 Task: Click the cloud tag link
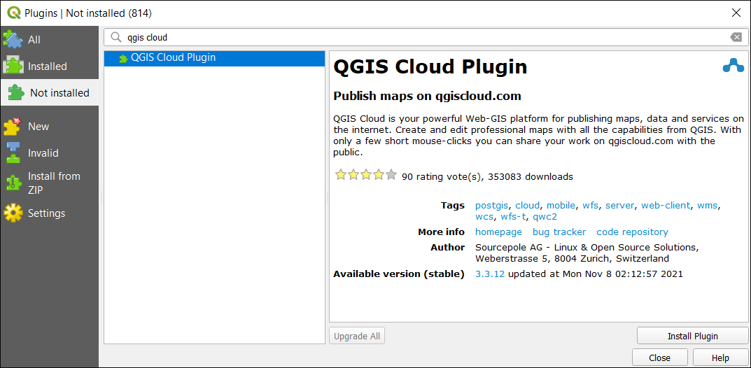(527, 205)
